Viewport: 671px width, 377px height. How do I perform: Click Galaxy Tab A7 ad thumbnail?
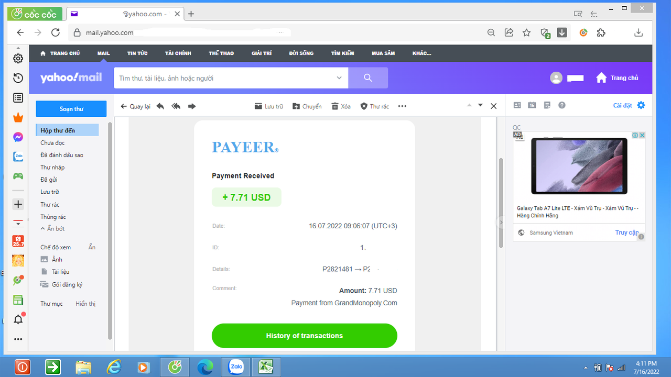click(x=579, y=165)
